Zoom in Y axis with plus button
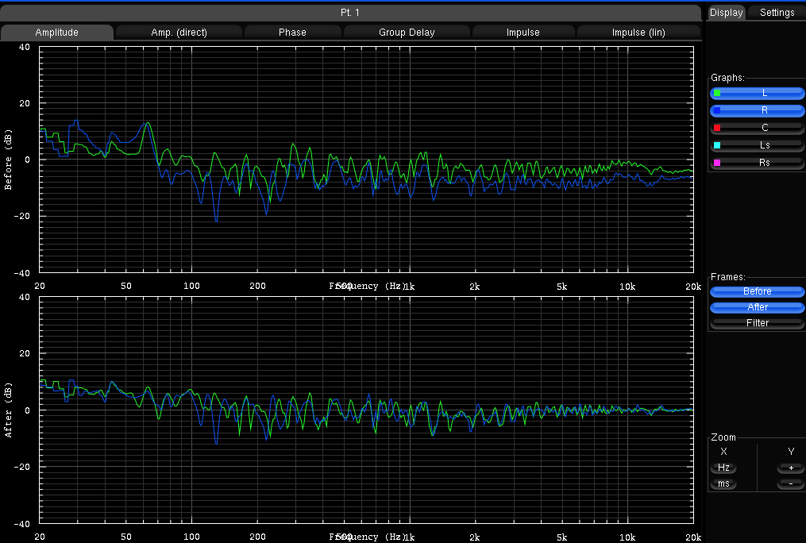Screen dimensions: 806x543 point(790,468)
